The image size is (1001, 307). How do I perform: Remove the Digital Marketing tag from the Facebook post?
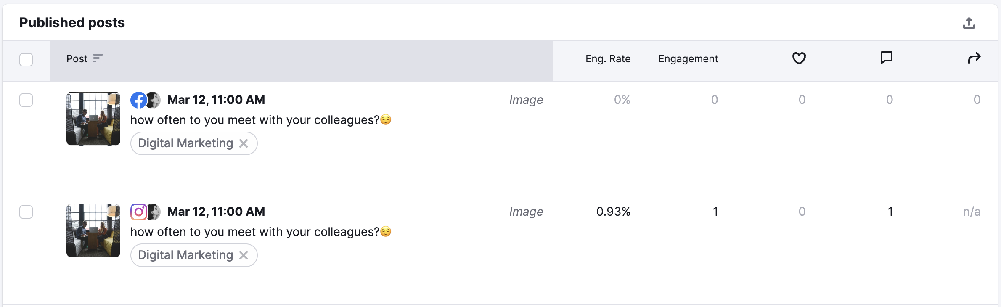point(244,143)
